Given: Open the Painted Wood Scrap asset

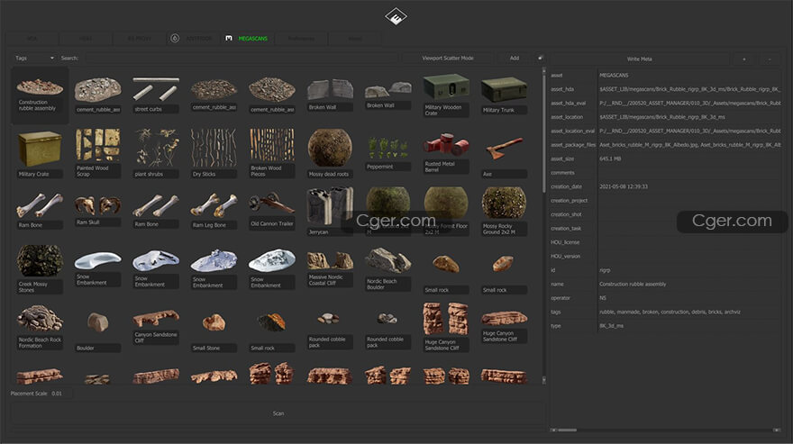Looking at the screenshot, I should pos(97,153).
